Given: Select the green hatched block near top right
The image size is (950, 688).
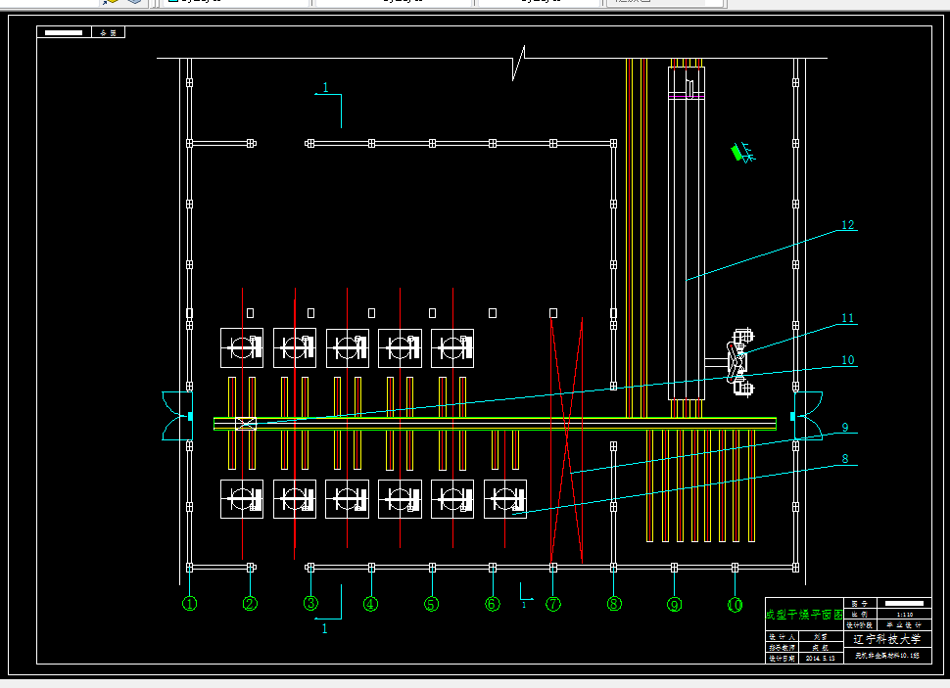Looking at the screenshot, I should coord(737,153).
